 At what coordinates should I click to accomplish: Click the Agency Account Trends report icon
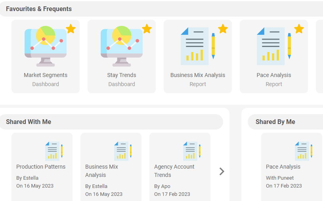192,150
